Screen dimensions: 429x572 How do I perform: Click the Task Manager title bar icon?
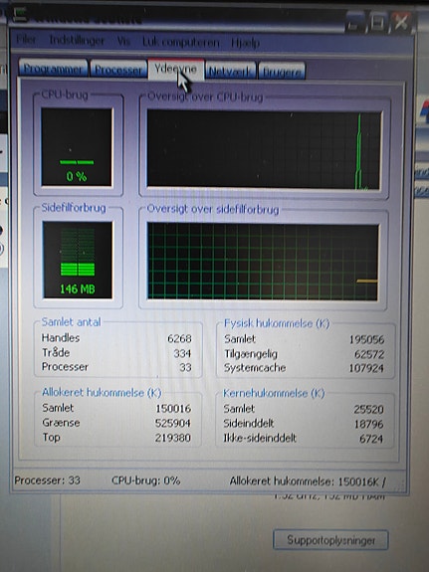[20, 14]
